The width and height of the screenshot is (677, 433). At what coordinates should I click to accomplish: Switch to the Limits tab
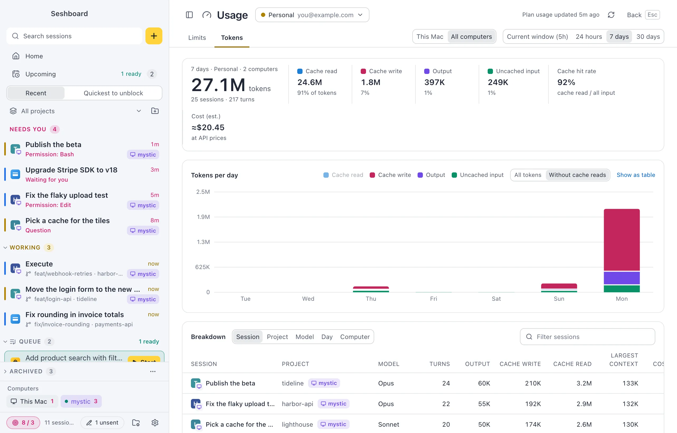[197, 37]
